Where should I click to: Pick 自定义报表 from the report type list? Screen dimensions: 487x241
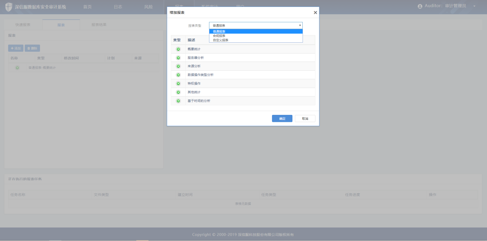pyautogui.click(x=221, y=40)
